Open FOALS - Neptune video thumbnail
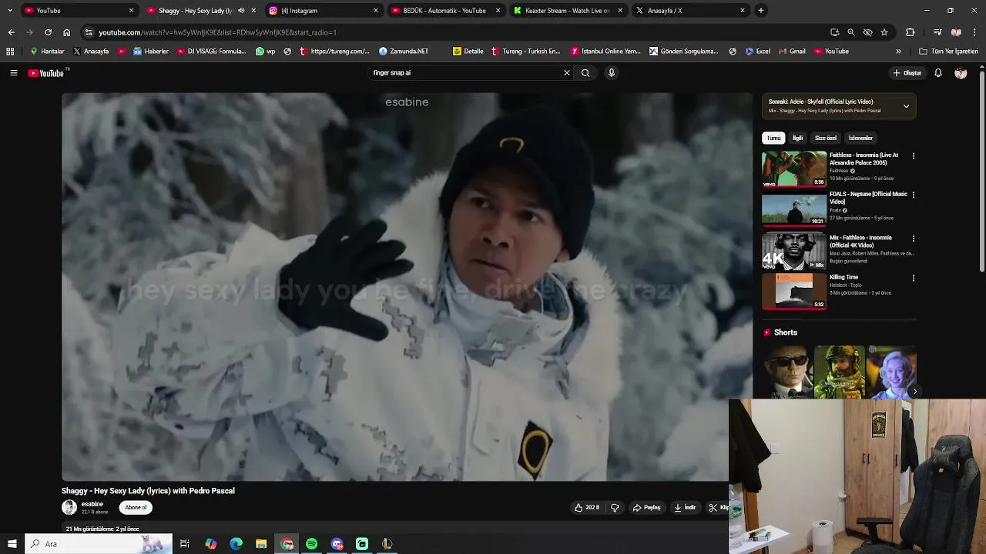986x554 pixels. [794, 209]
